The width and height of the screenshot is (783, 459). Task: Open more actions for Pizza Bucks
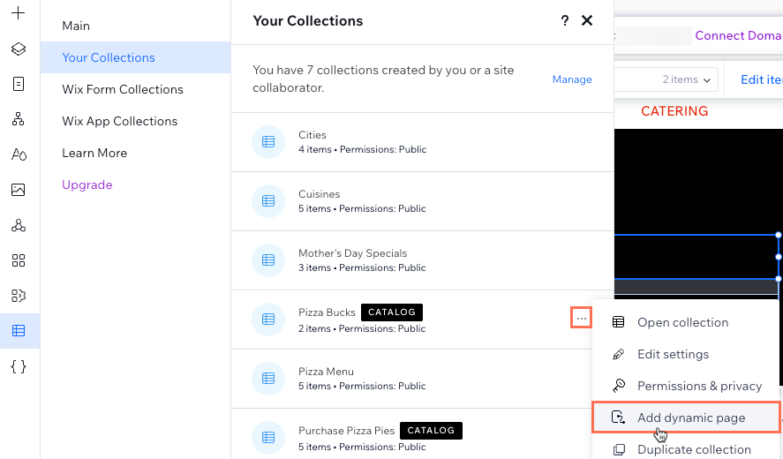click(x=581, y=318)
